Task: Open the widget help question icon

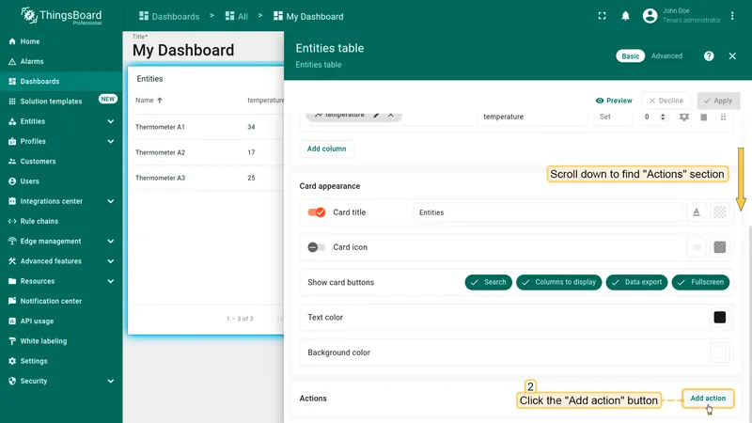Action: click(x=709, y=56)
